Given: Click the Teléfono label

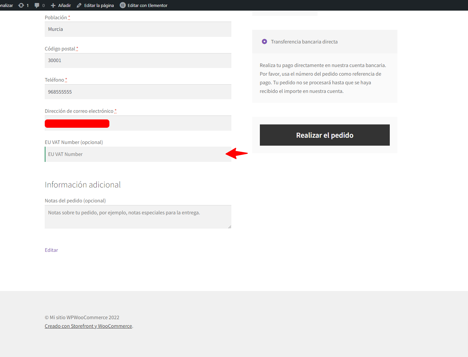Looking at the screenshot, I should [x=54, y=80].
